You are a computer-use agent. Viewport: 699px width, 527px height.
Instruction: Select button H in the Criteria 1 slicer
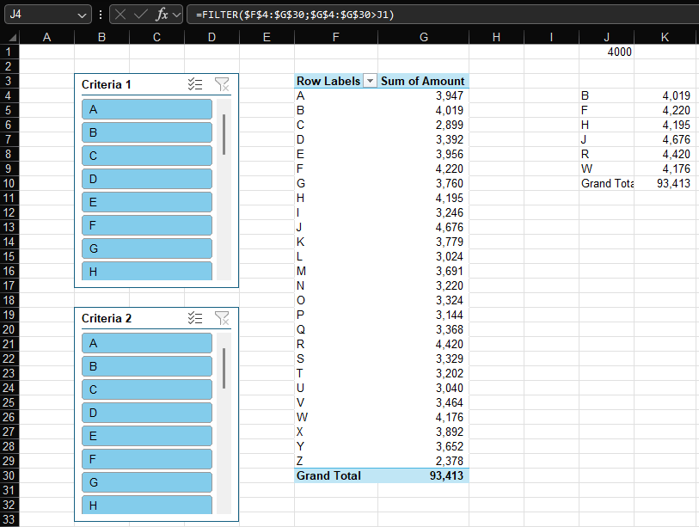pyautogui.click(x=146, y=272)
